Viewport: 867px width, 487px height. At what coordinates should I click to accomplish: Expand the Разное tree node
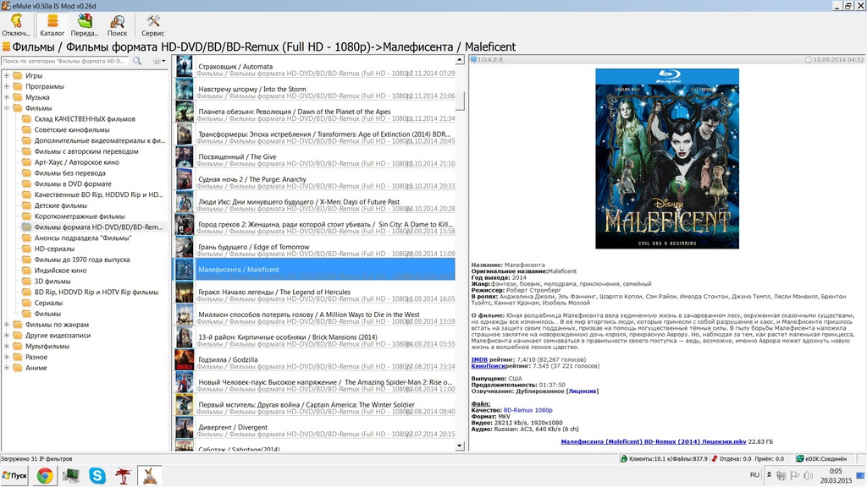click(7, 357)
